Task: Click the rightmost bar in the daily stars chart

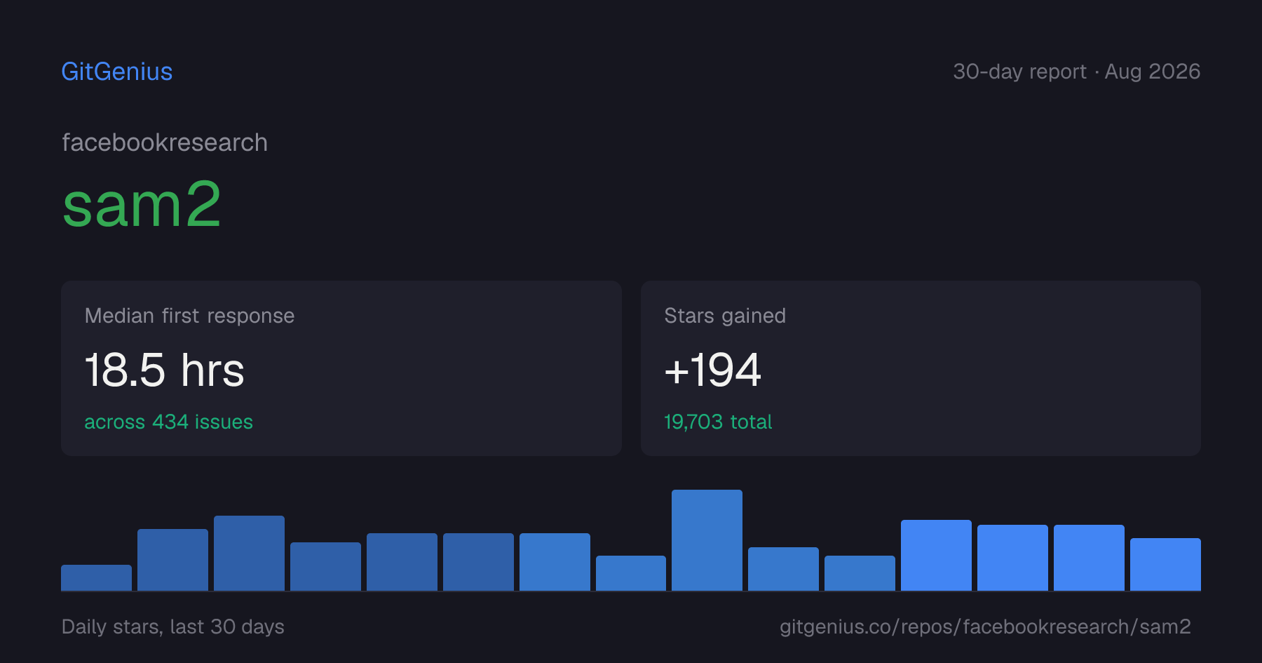Action: (x=1165, y=564)
